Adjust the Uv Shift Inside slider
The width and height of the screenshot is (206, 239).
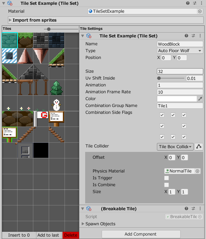click(x=159, y=78)
